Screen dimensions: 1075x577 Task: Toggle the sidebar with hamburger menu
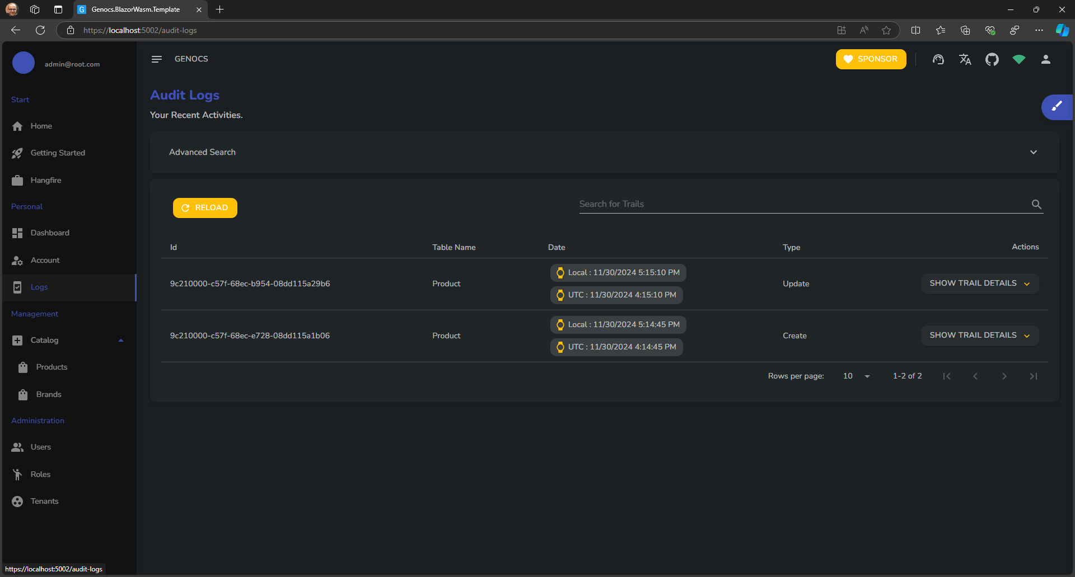click(x=157, y=59)
